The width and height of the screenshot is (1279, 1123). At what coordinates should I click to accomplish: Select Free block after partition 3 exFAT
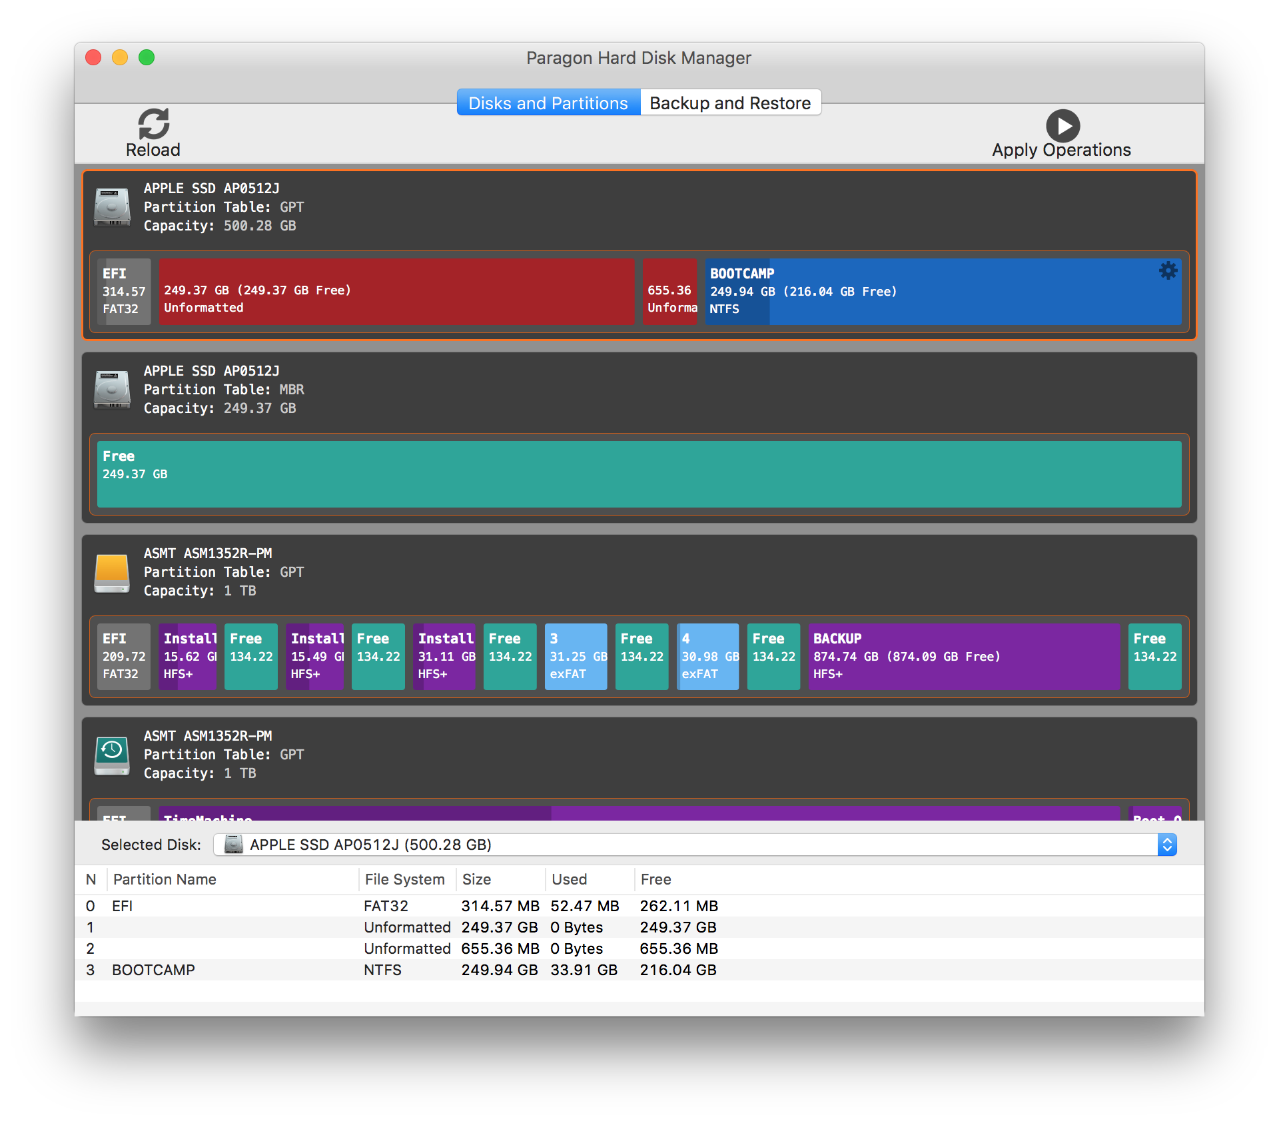pyautogui.click(x=642, y=656)
